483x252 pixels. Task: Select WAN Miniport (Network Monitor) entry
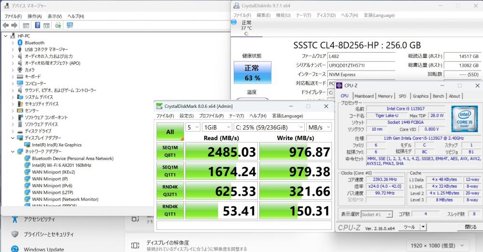[x=65, y=199]
